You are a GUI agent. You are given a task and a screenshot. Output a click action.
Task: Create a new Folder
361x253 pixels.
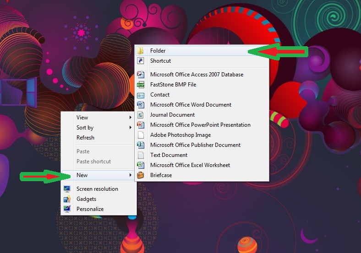tap(202, 51)
